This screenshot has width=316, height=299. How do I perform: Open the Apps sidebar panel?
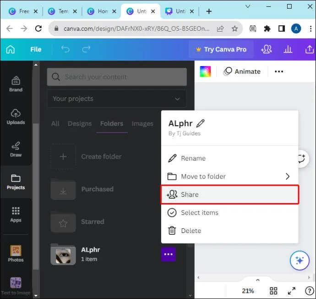(16, 215)
